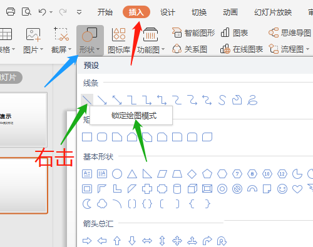
Task: Select the curved connector shape
Action: point(177,100)
